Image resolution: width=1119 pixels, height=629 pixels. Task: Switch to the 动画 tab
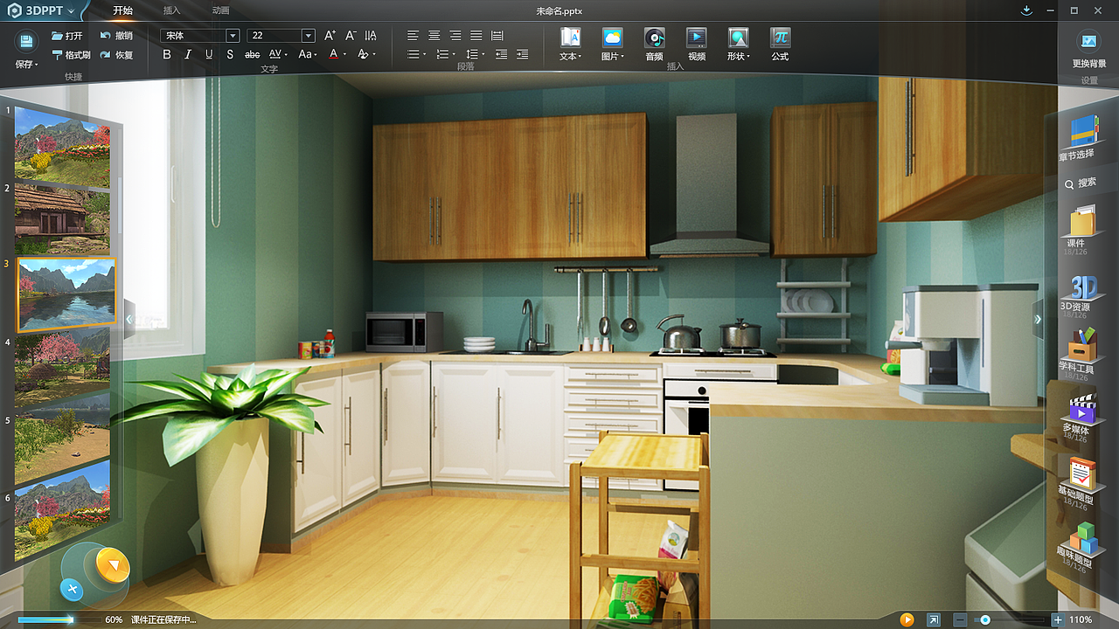(220, 10)
